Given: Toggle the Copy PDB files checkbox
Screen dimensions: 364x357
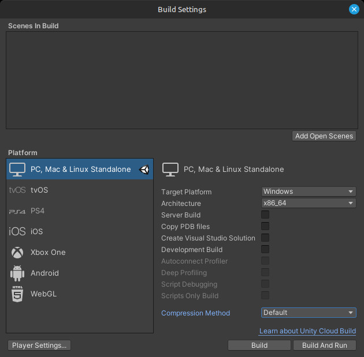Looking at the screenshot, I should click(x=265, y=227).
